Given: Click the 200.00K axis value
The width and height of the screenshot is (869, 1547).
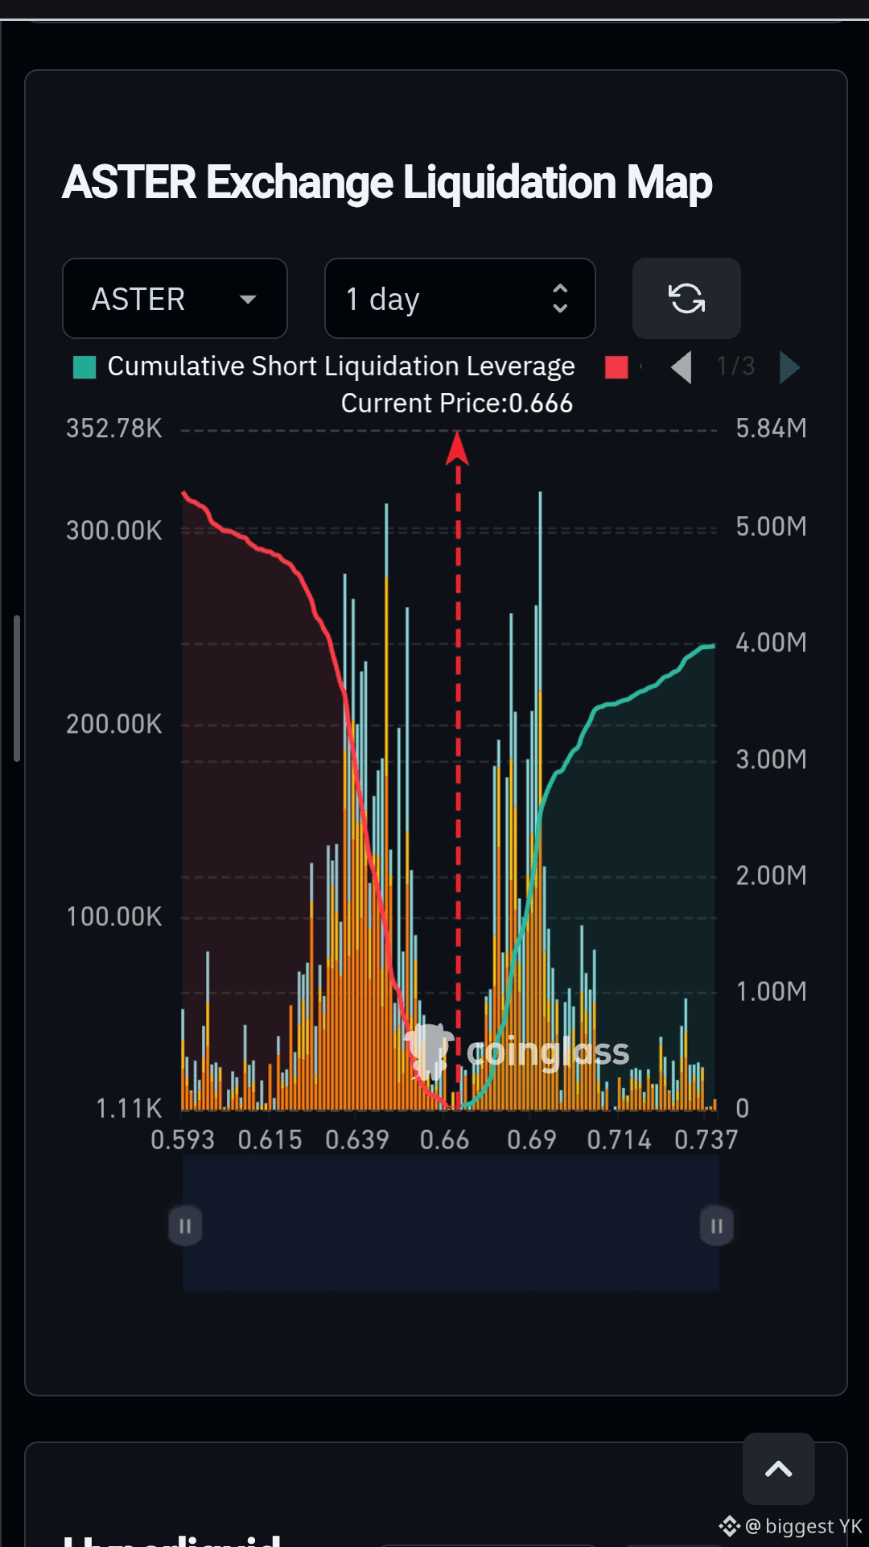Looking at the screenshot, I should pyautogui.click(x=114, y=724).
